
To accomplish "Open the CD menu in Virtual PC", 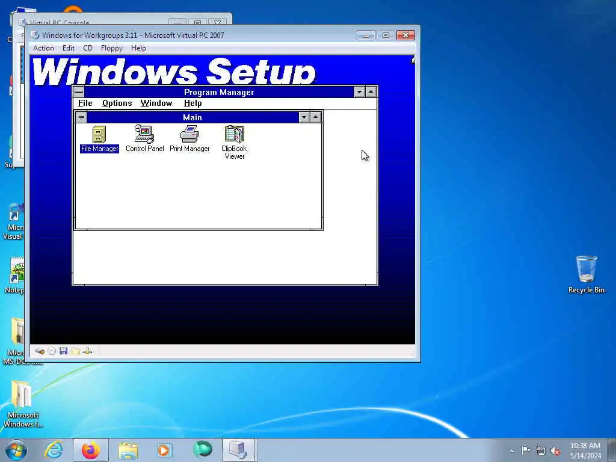I will pyautogui.click(x=88, y=48).
